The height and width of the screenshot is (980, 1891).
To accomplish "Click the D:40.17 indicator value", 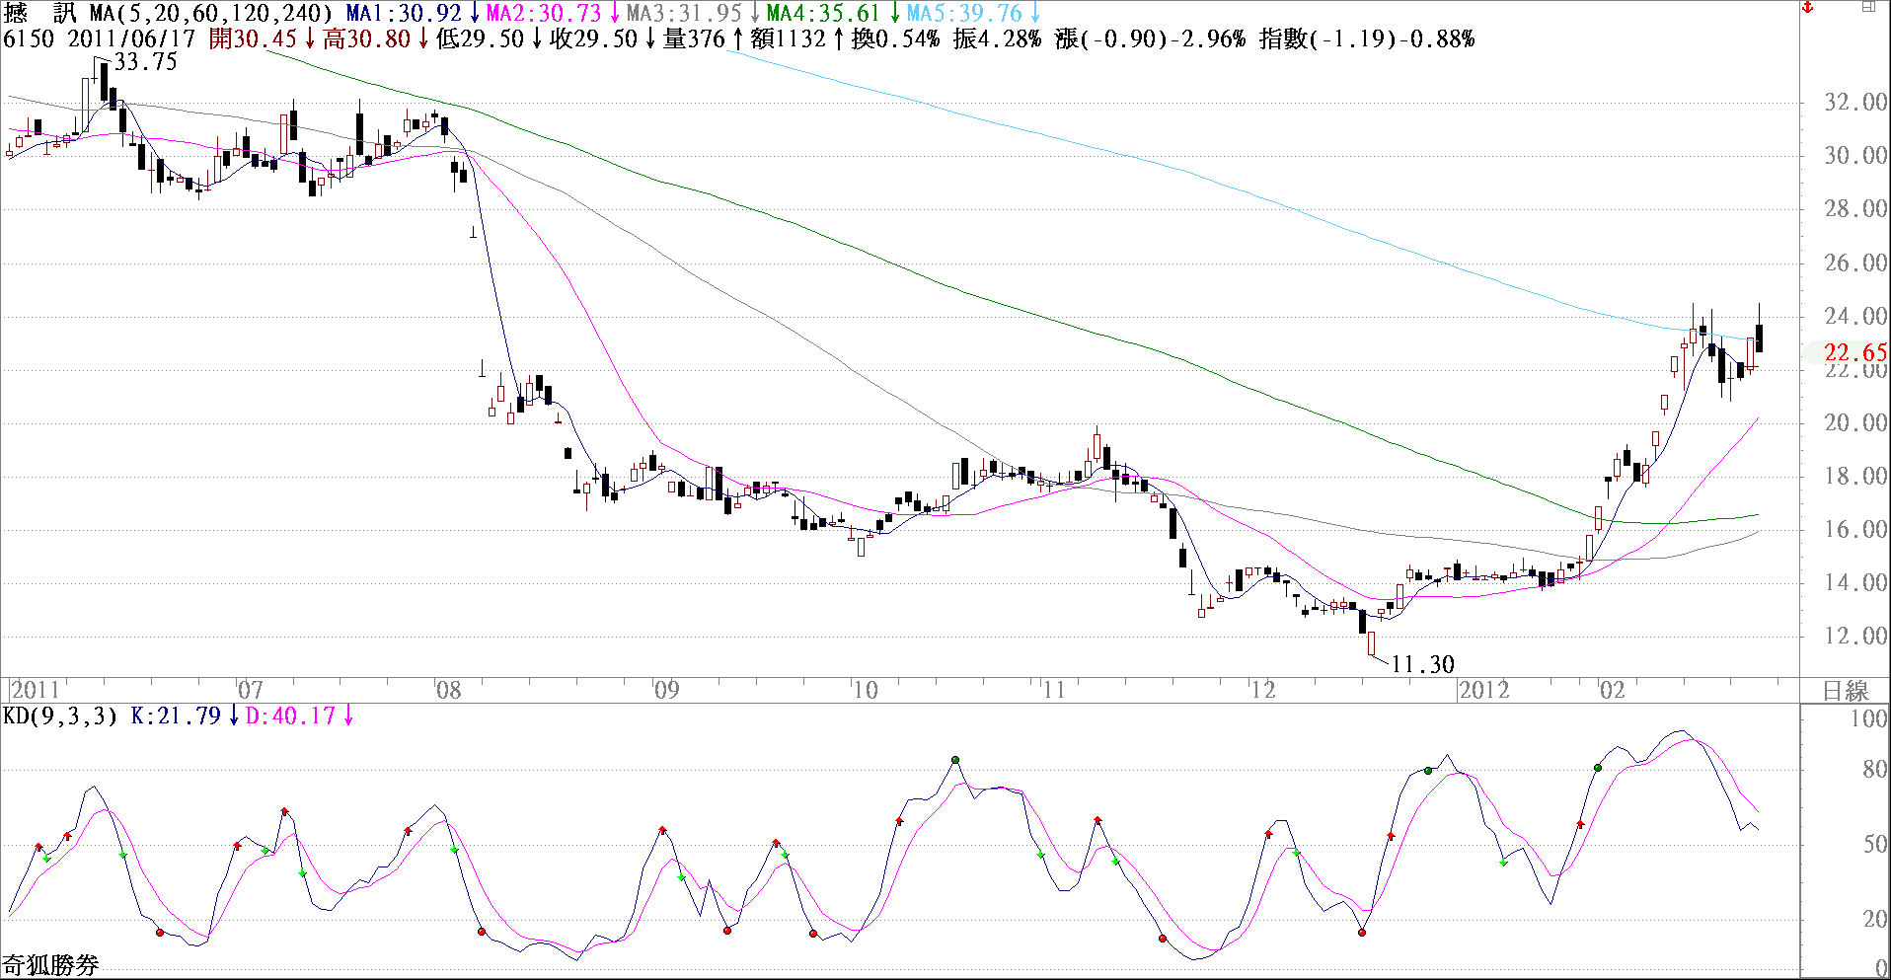I will click(x=290, y=716).
